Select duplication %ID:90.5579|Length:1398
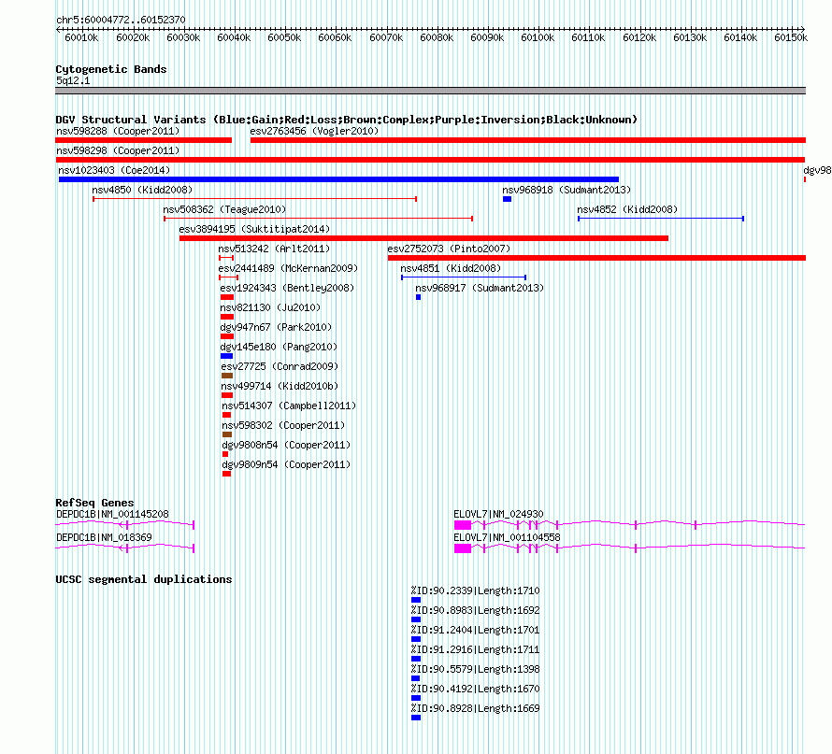Viewport: 832px width, 754px height. pyautogui.click(x=476, y=669)
